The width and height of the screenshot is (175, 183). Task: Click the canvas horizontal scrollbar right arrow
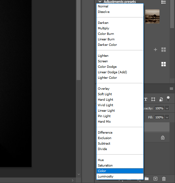[73, 180]
